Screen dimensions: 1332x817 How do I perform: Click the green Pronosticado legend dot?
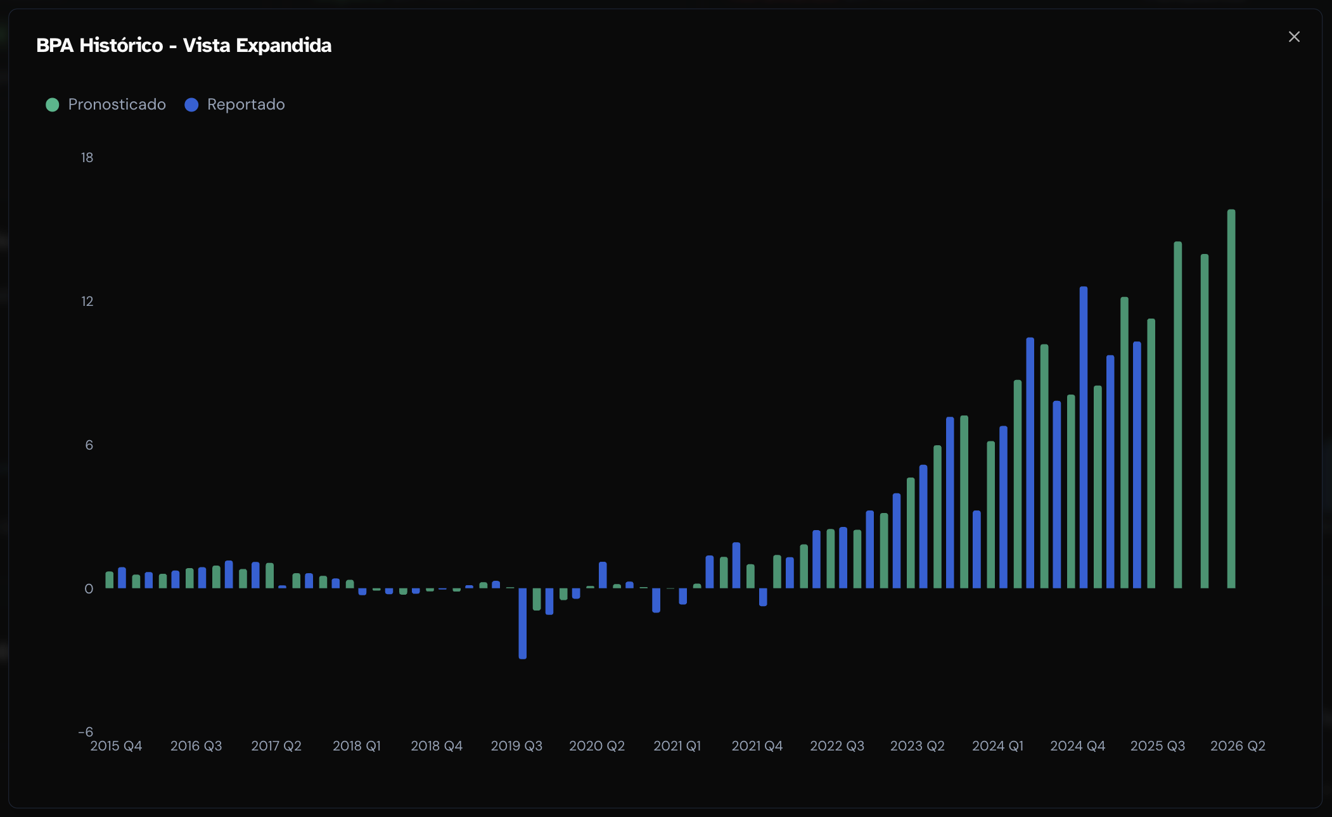pos(53,105)
